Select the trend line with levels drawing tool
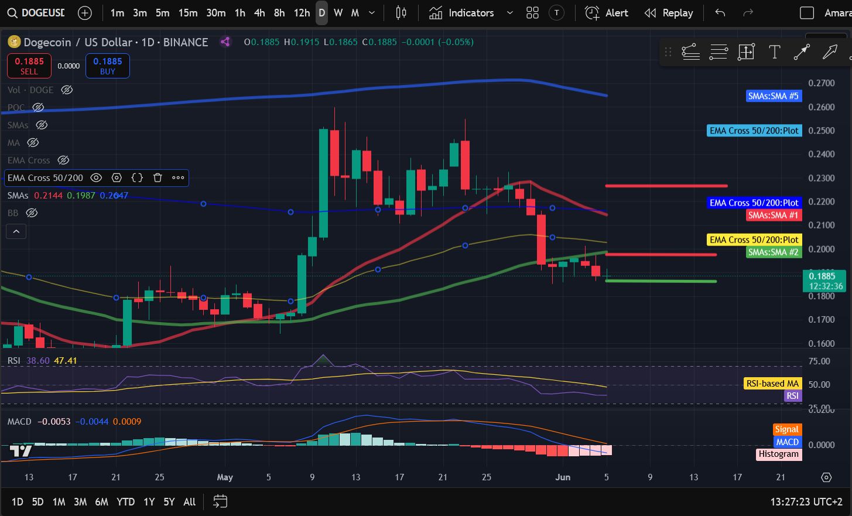This screenshot has height=516, width=852. [691, 52]
